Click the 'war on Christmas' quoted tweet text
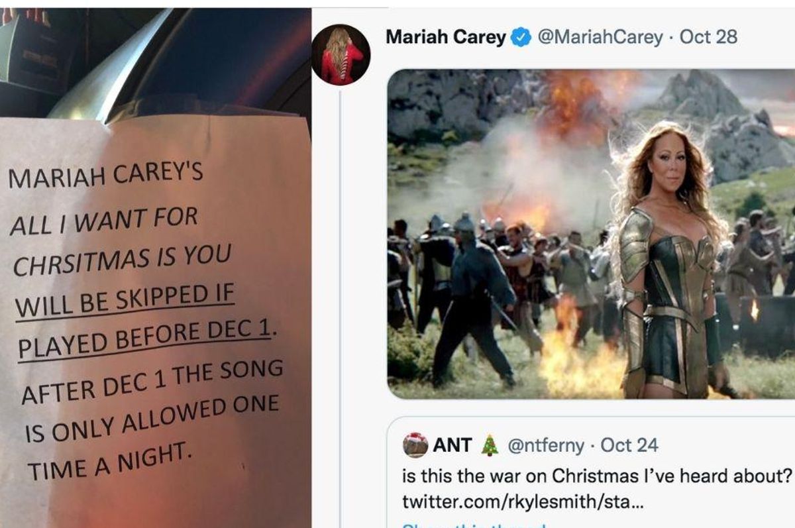Screen dimensions: 795x528 598,476
